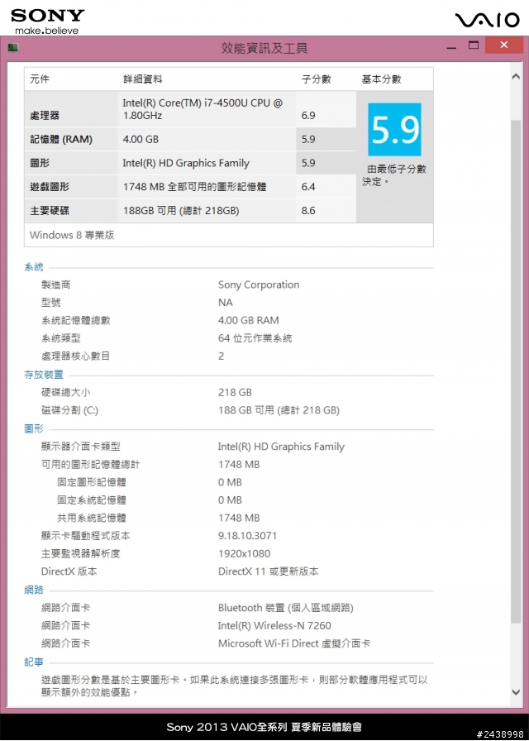Click the 主要硬碟 row label

(50, 210)
